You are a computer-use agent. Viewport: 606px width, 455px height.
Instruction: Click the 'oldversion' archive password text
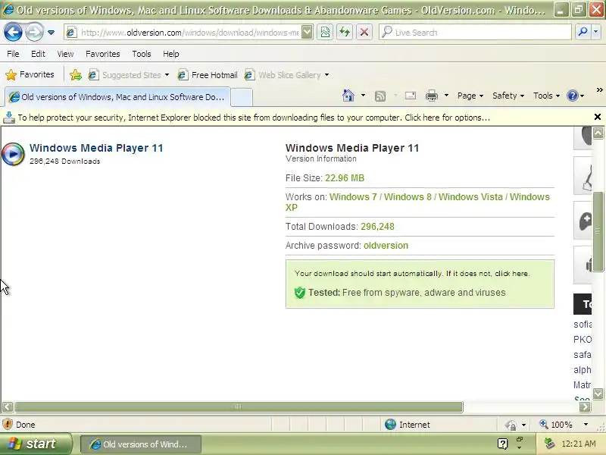click(x=386, y=246)
